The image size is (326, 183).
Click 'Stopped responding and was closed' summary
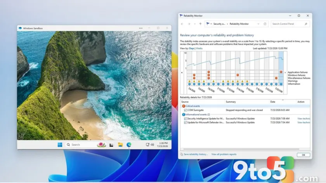coord(244,110)
